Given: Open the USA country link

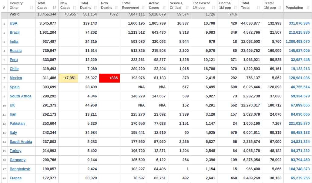Looking at the screenshot, I should 14,23.
